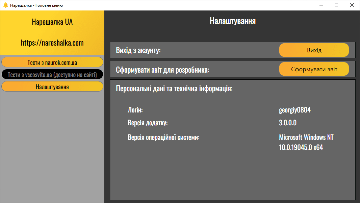Image resolution: width=360 pixels, height=203 pixels.
Task: Click Сформувати звіт для розробника label
Action: coord(162,70)
